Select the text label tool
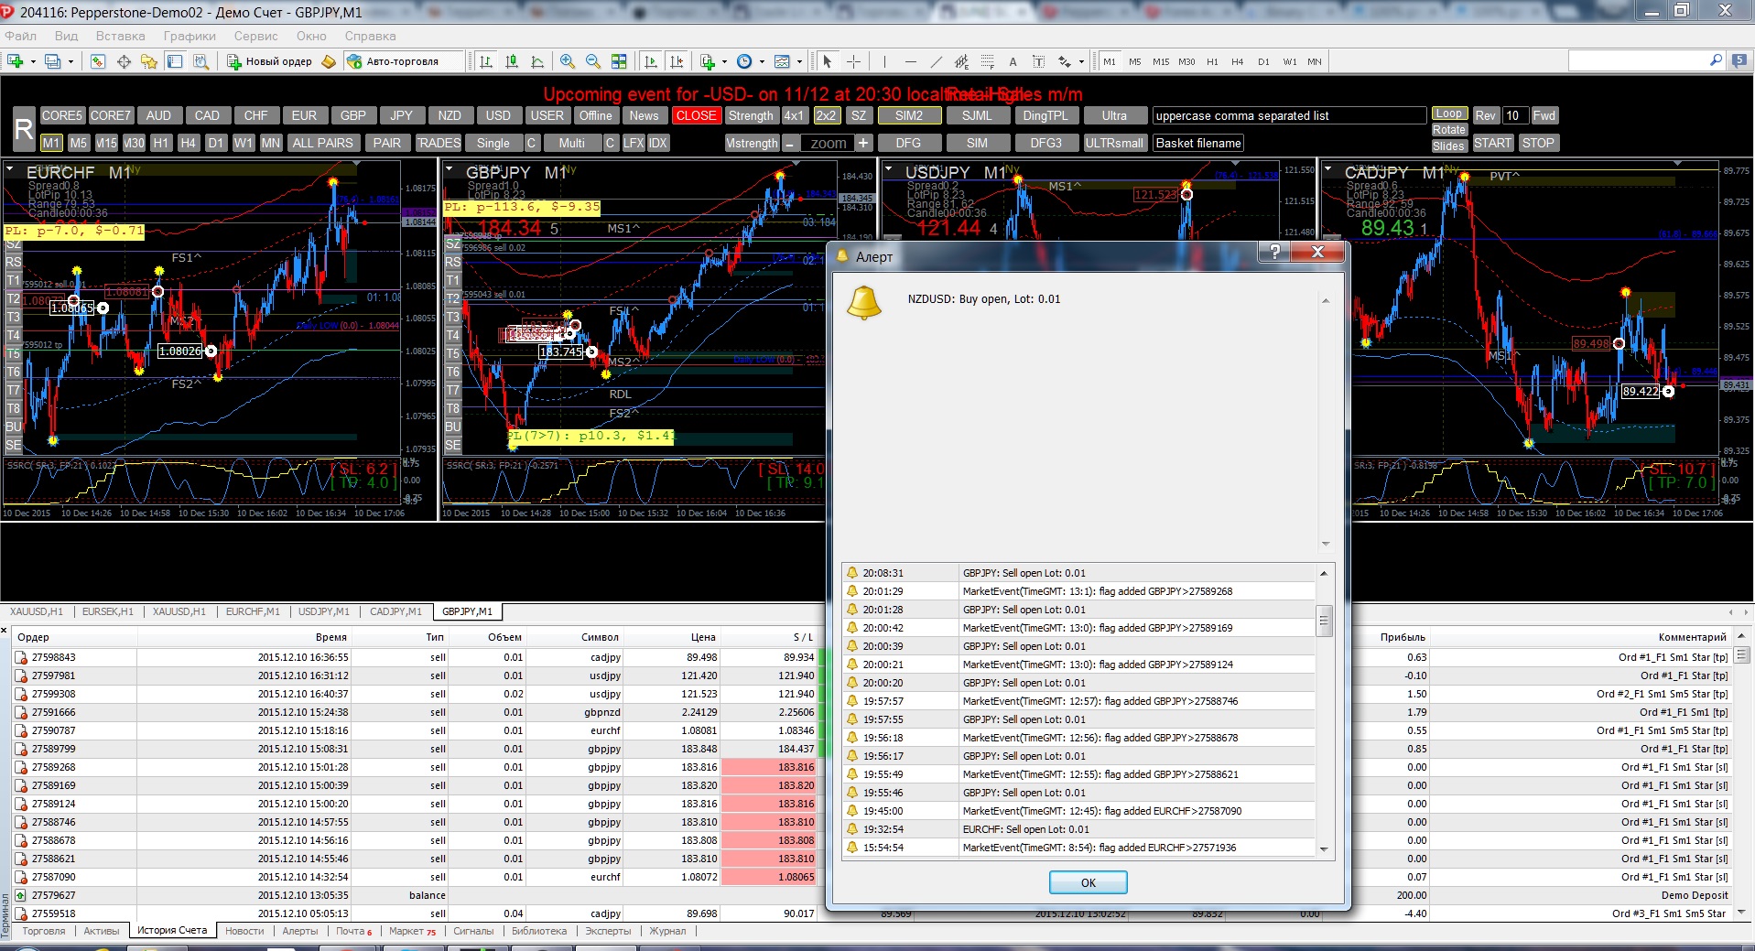Viewport: 1755px width, 951px height. click(x=1038, y=61)
